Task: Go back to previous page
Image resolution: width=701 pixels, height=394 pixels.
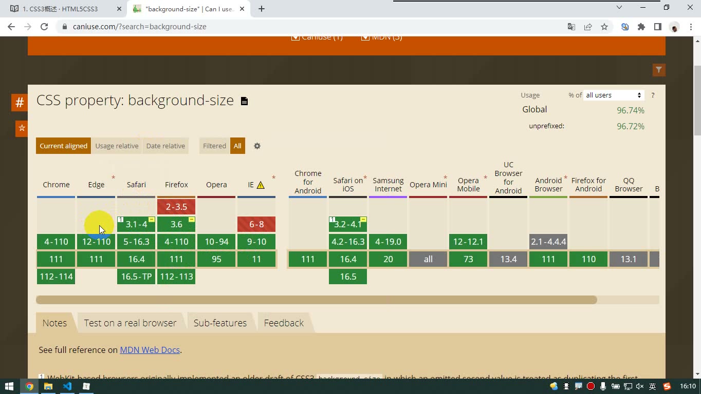Action: click(x=11, y=27)
